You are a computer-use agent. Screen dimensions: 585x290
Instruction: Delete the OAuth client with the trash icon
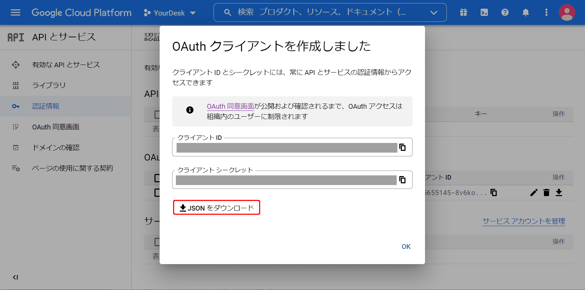pos(546,193)
